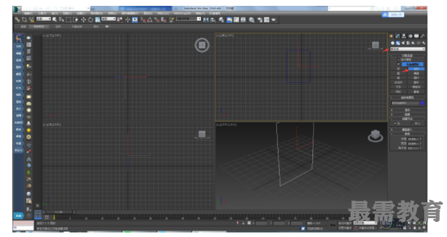Click the Rectangle001 object name field
Viewport: 447px width, 237px height.
tap(405, 103)
